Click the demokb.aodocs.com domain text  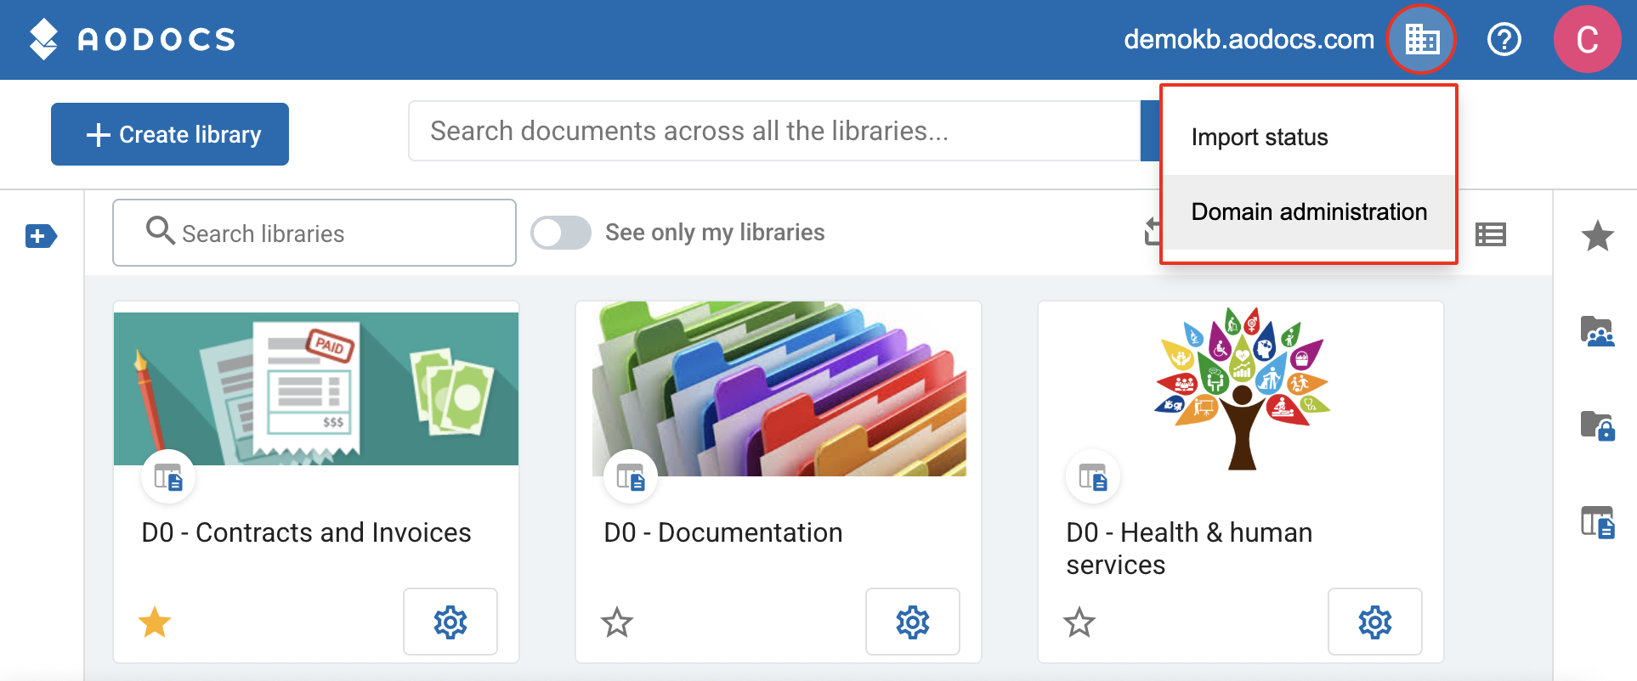[x=1249, y=39]
